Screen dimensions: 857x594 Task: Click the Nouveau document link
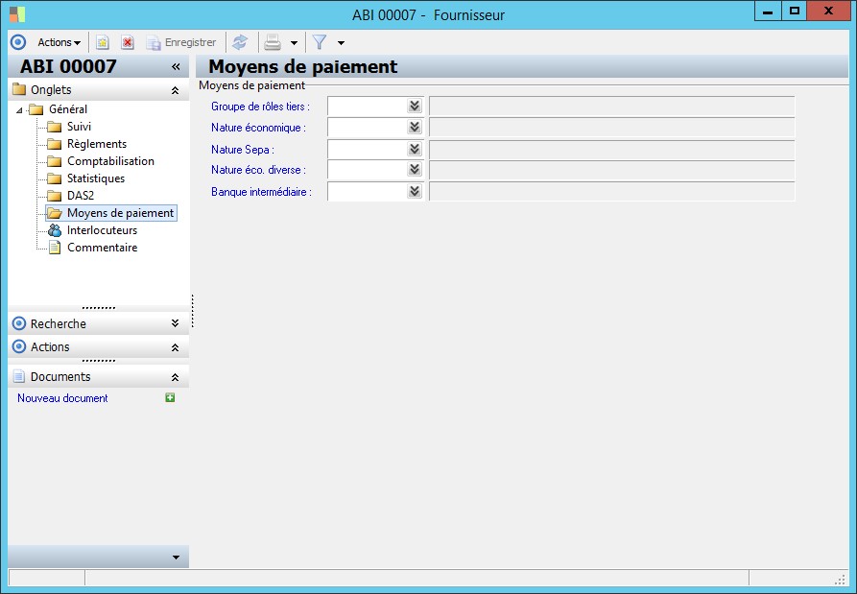(62, 398)
